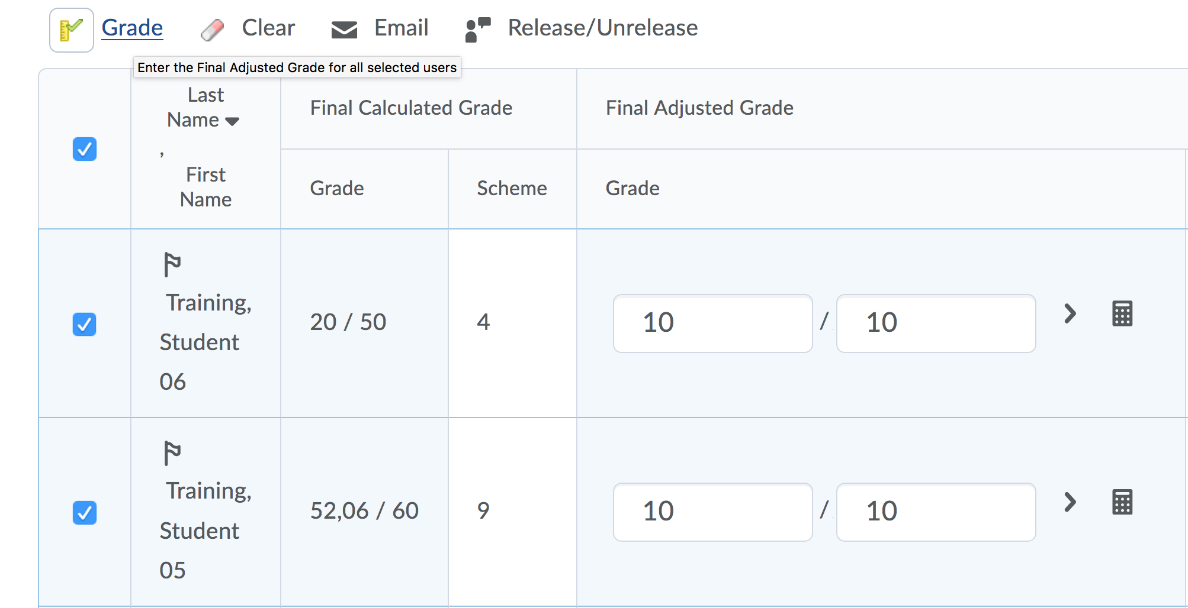The width and height of the screenshot is (1188, 608).
Task: Toggle the select-all users checkbox
Action: [x=85, y=149]
